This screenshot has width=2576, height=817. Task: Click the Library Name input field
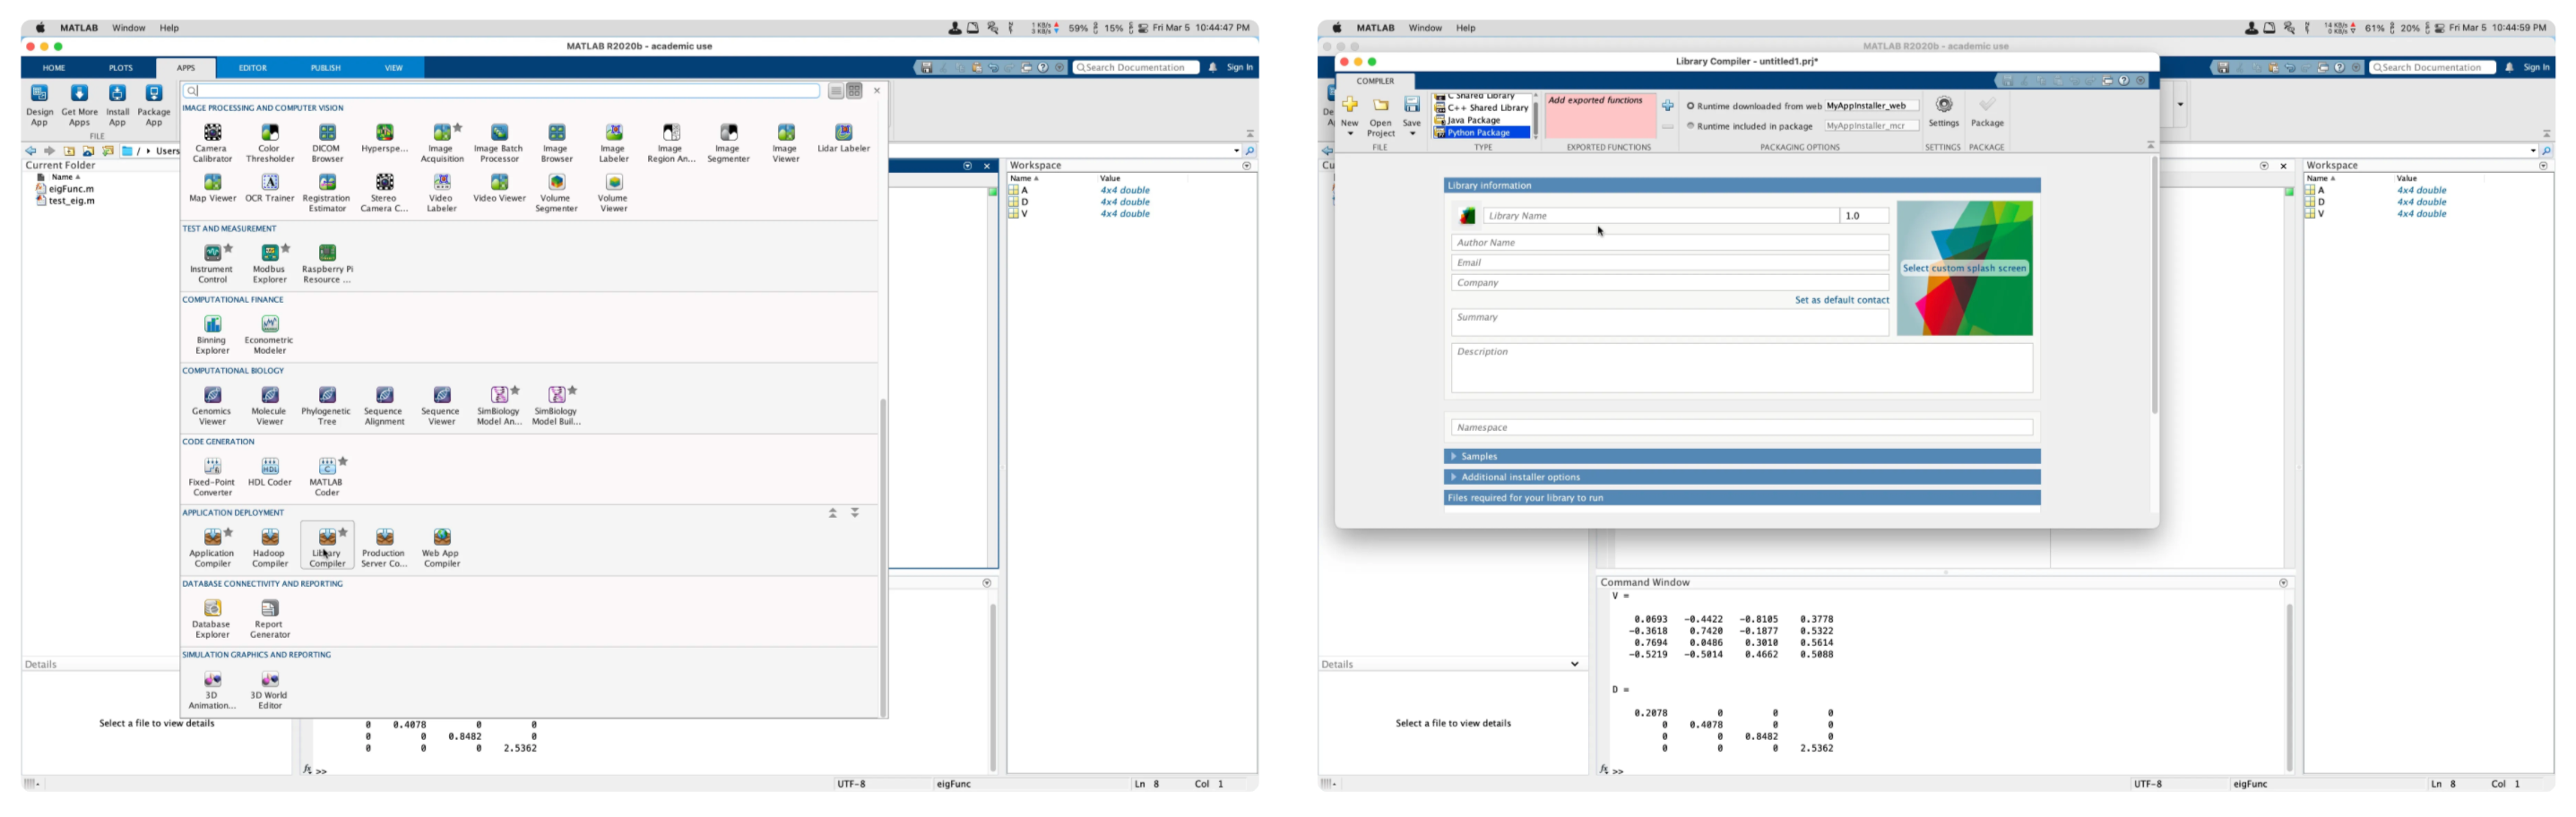pyautogui.click(x=1661, y=216)
